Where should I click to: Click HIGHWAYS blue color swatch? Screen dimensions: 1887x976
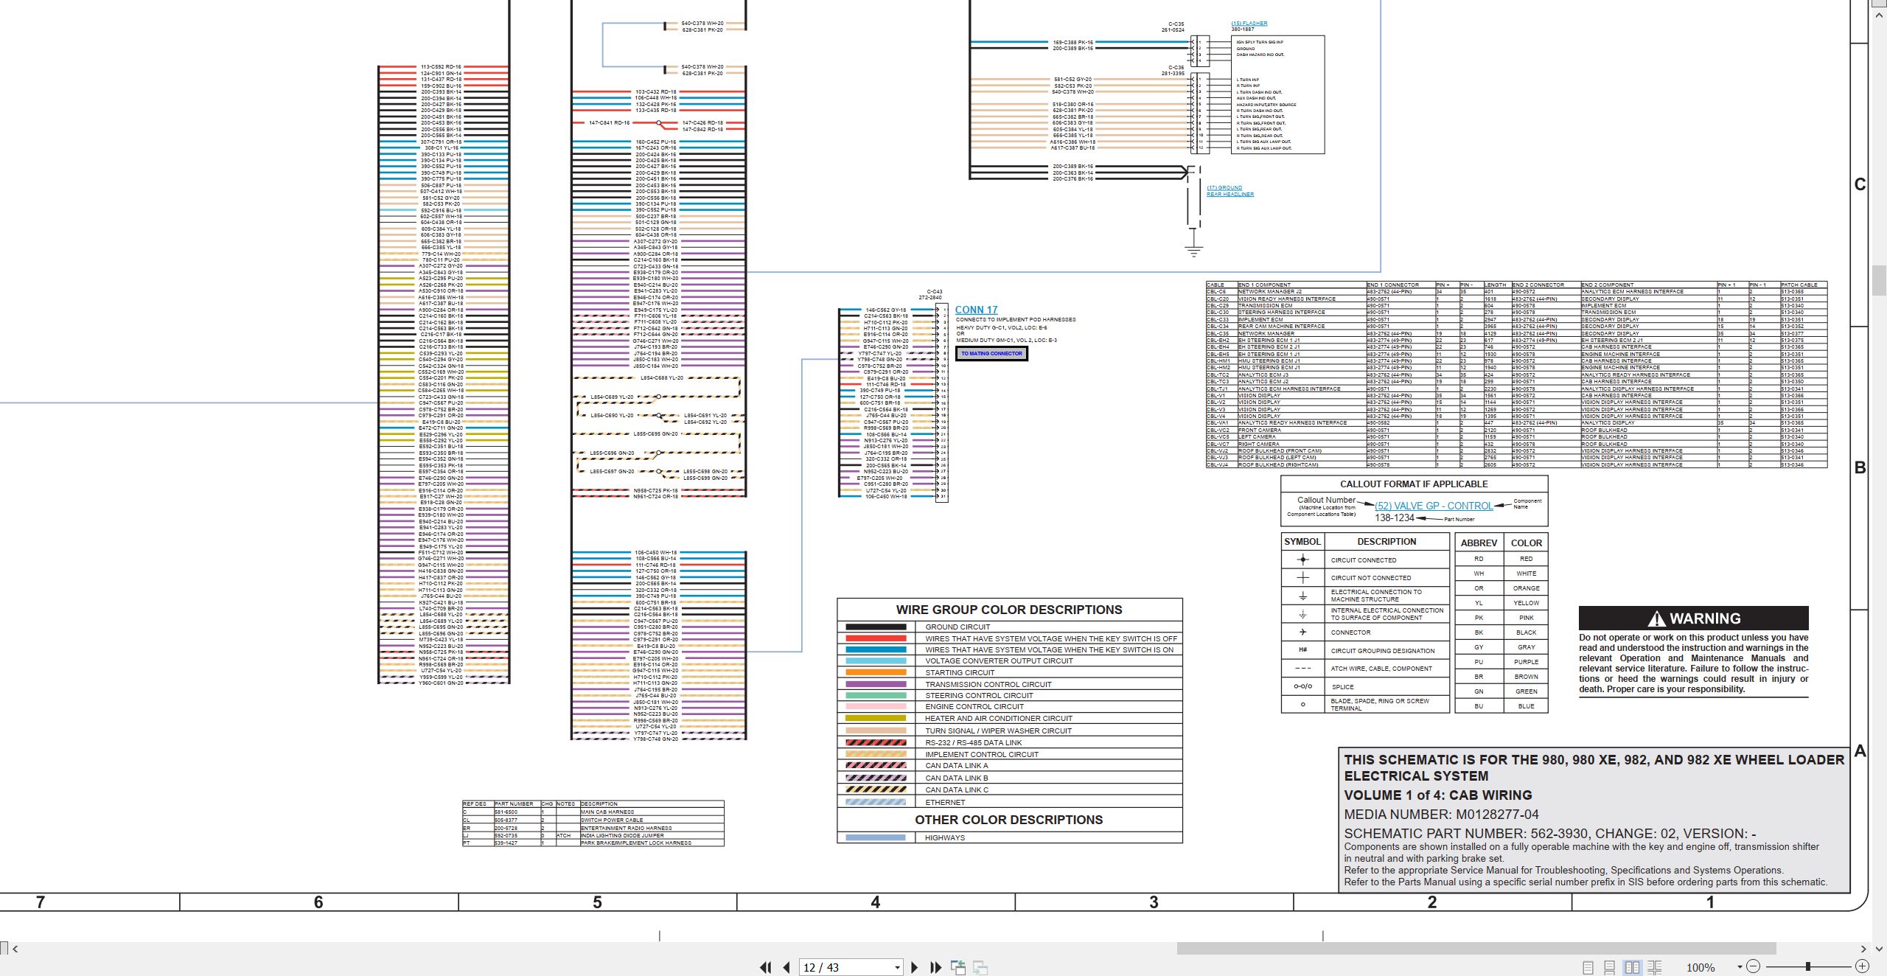pyautogui.click(x=876, y=837)
